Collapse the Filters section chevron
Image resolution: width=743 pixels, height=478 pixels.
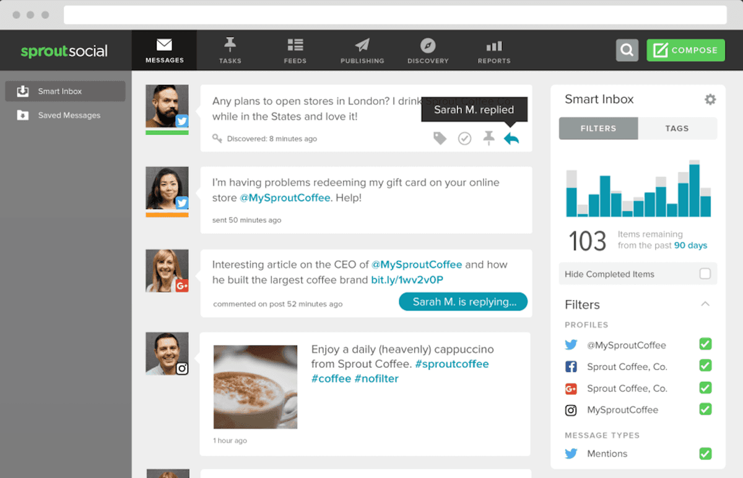click(705, 304)
